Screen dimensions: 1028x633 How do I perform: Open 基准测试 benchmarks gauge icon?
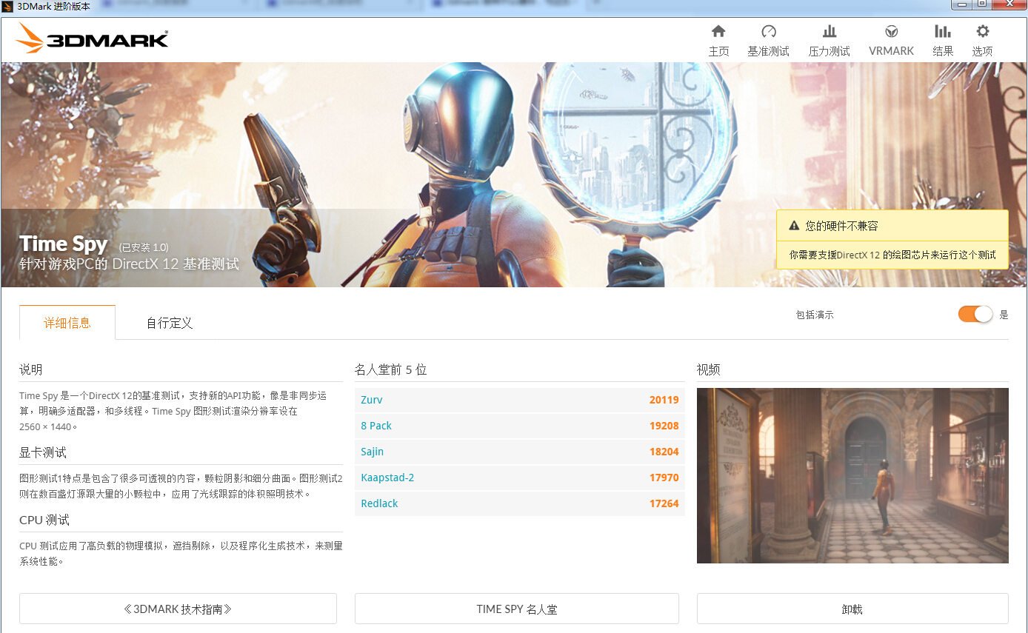coord(768,32)
